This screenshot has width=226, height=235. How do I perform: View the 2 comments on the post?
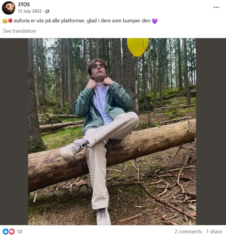[188, 232]
